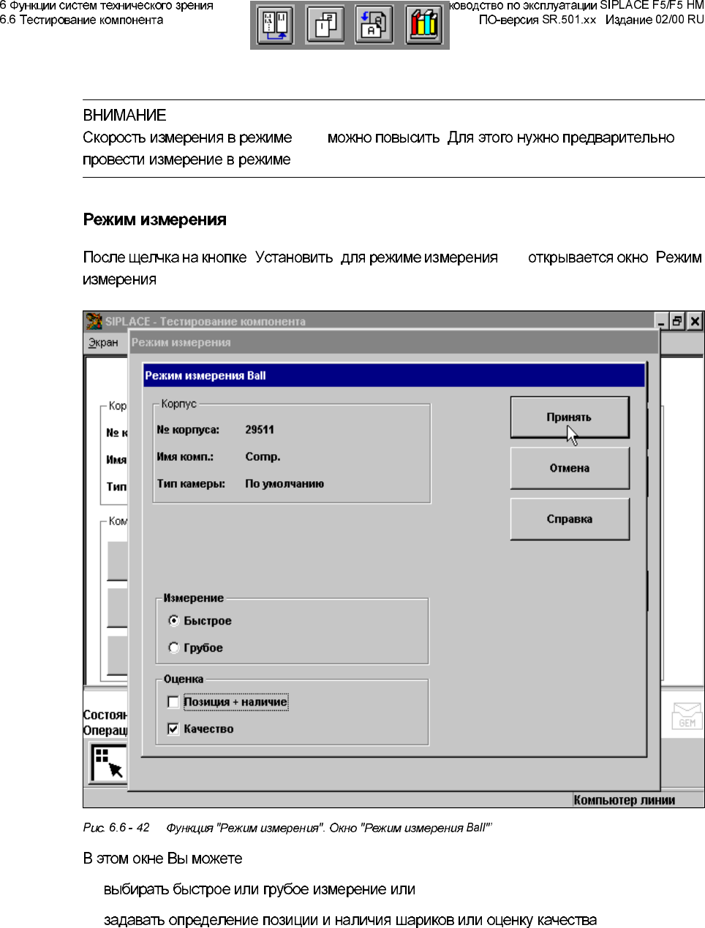This screenshot has height=928, width=705.
Task: Click the Принять button
Action: pyautogui.click(x=570, y=418)
